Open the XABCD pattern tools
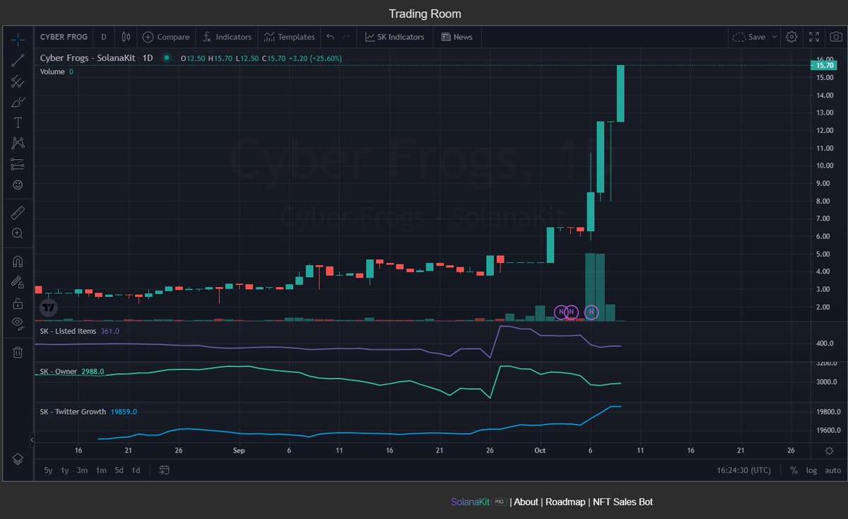 18,143
